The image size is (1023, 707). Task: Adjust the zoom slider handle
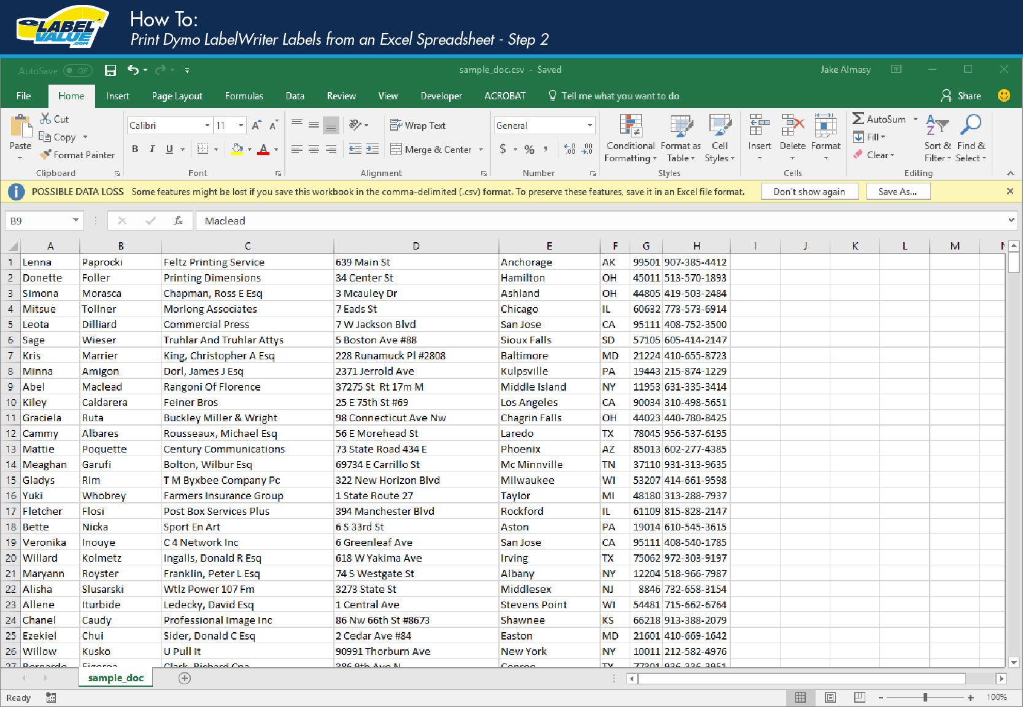point(925,697)
